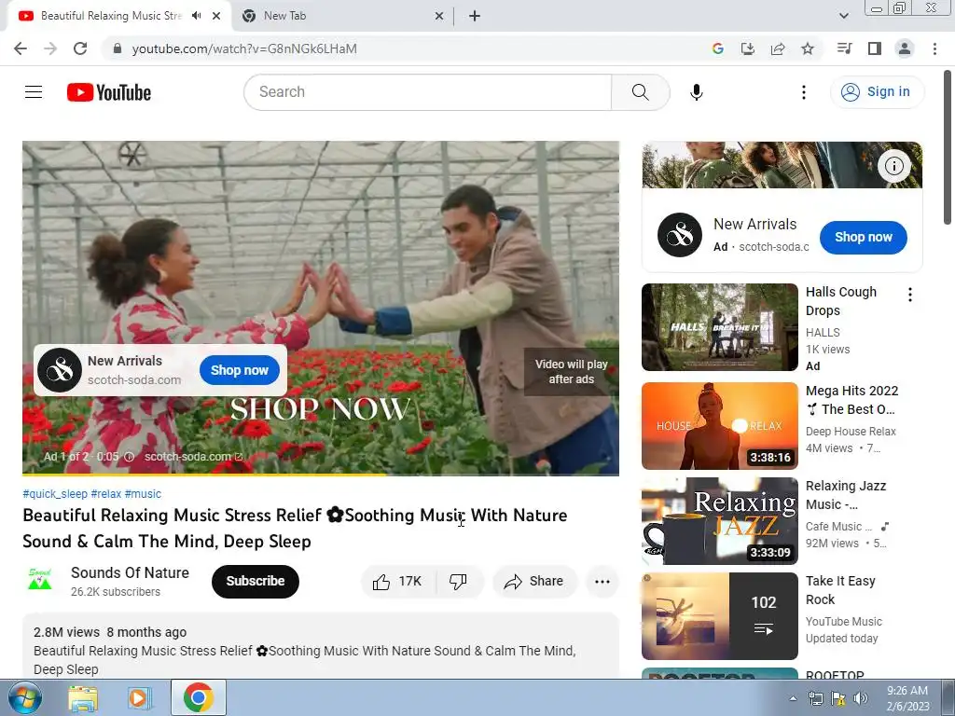The image size is (955, 716).
Task: Mute the tab via speaker icon
Action: click(196, 16)
